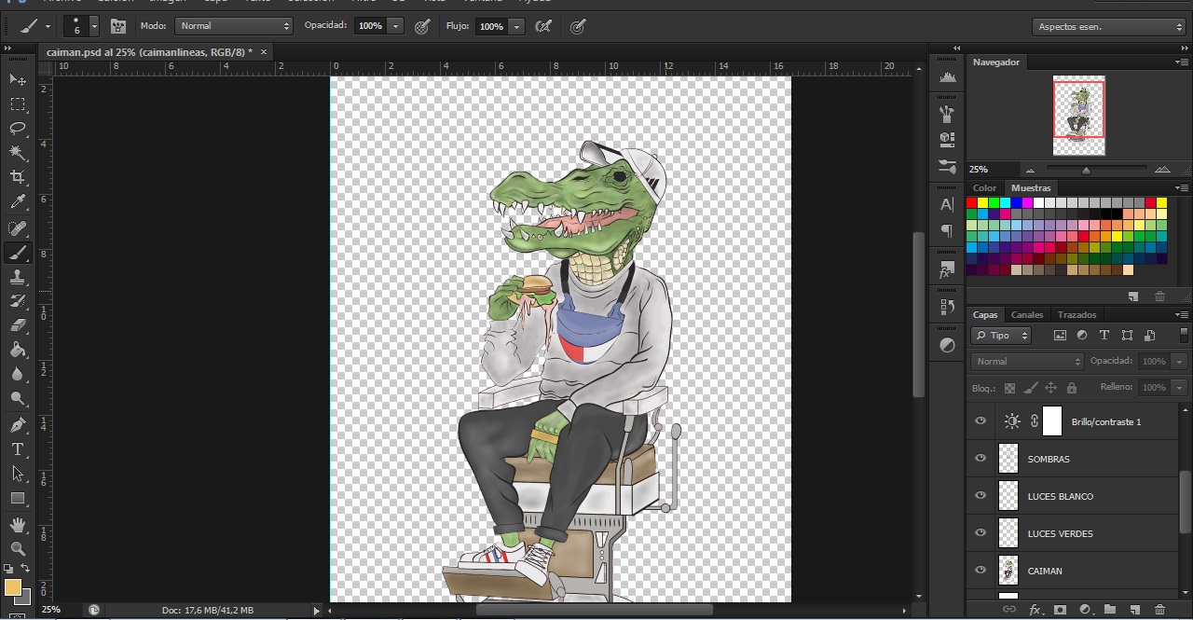Select the Crop tool

[x=17, y=177]
